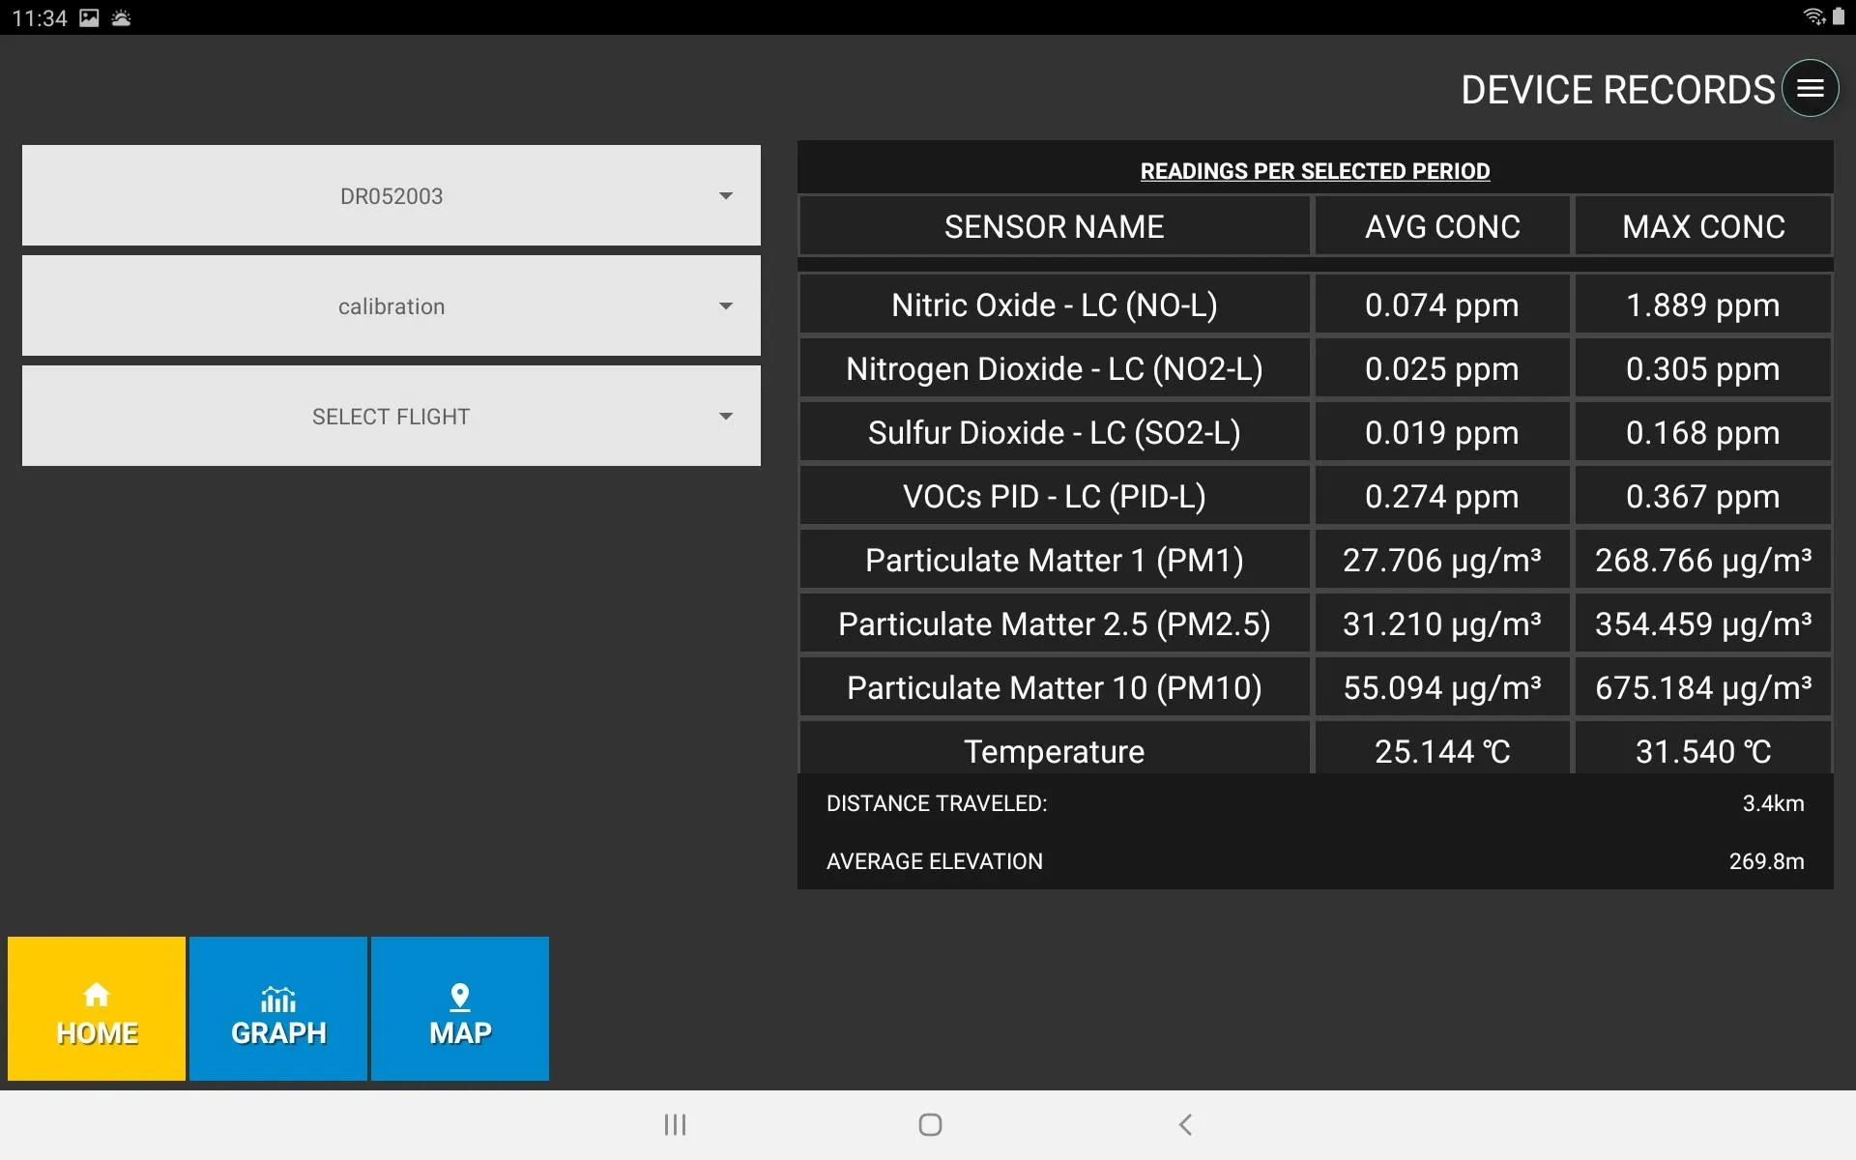This screenshot has height=1160, width=1856.
Task: Tap the Android home navigation icon
Action: pyautogui.click(x=930, y=1124)
